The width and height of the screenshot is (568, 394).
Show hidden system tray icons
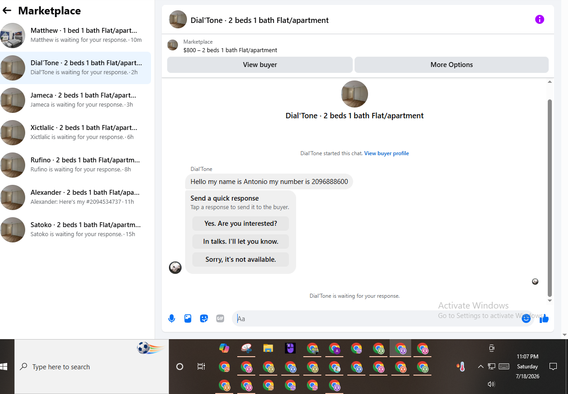tap(480, 367)
